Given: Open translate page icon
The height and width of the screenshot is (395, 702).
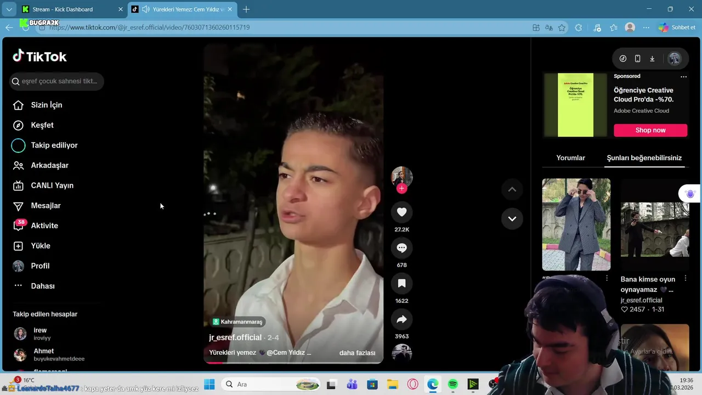Looking at the screenshot, I should [549, 27].
